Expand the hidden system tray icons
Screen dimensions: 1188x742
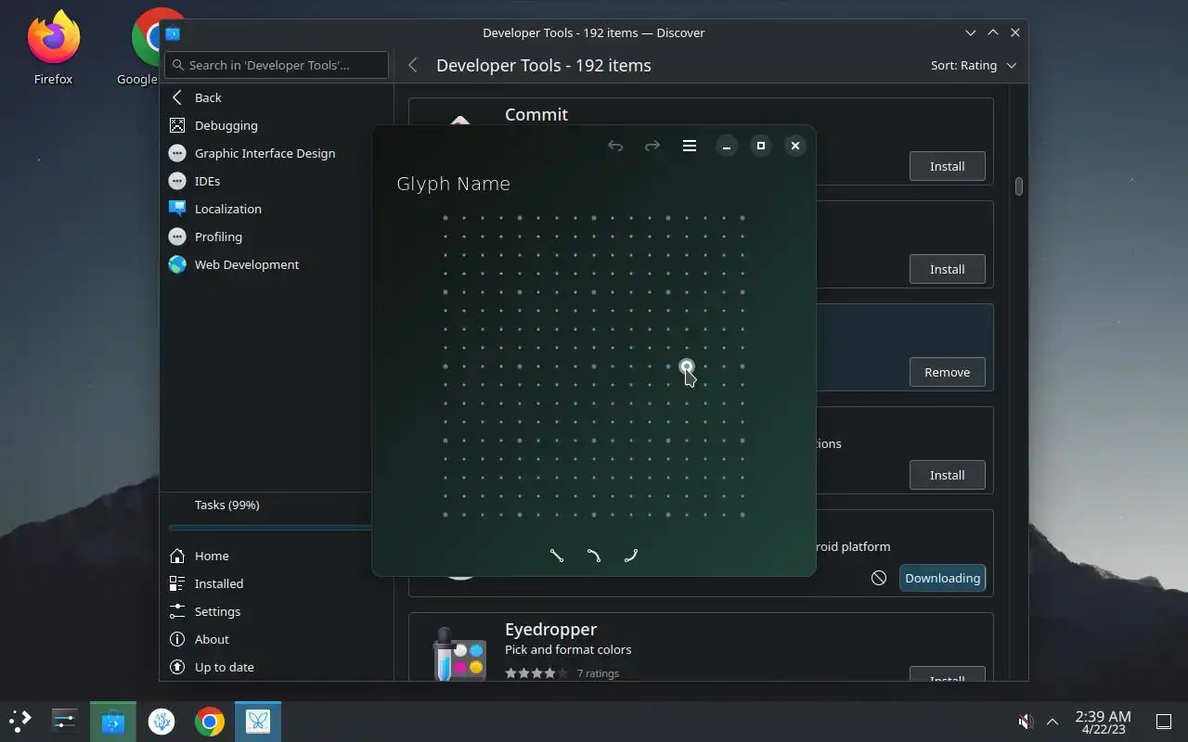click(x=1052, y=722)
